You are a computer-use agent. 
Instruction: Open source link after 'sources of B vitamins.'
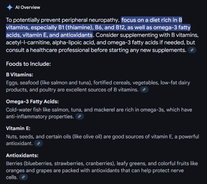click(x=144, y=90)
